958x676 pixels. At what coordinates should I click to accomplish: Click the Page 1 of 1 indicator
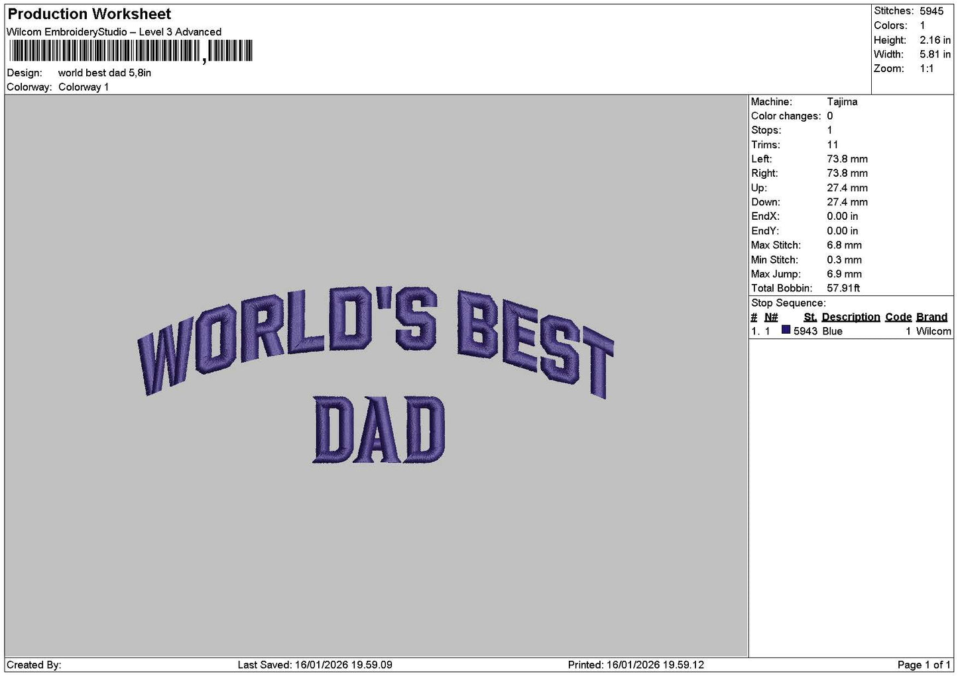click(x=924, y=665)
